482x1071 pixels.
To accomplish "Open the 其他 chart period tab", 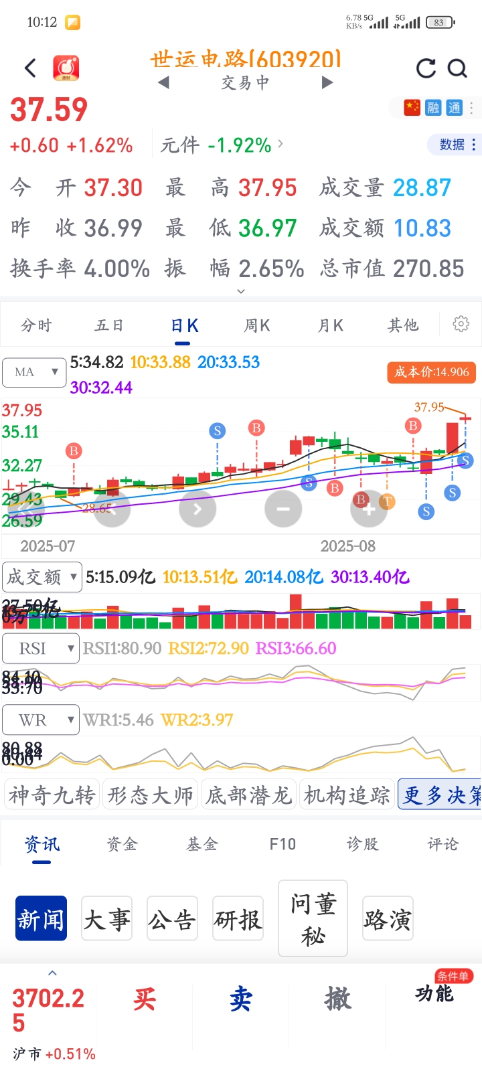I will tap(403, 325).
